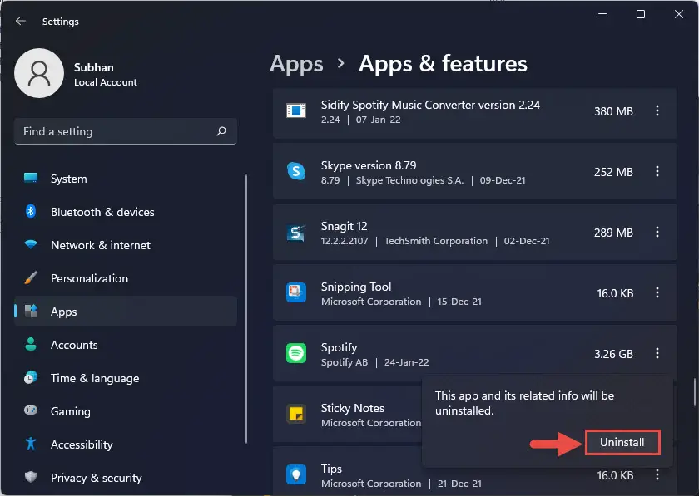Open the three-dot menu for Snipping Tool

657,292
